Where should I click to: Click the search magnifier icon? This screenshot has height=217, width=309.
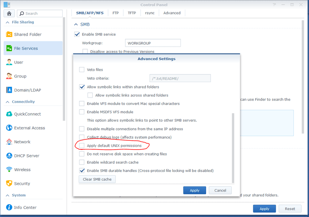22,14
